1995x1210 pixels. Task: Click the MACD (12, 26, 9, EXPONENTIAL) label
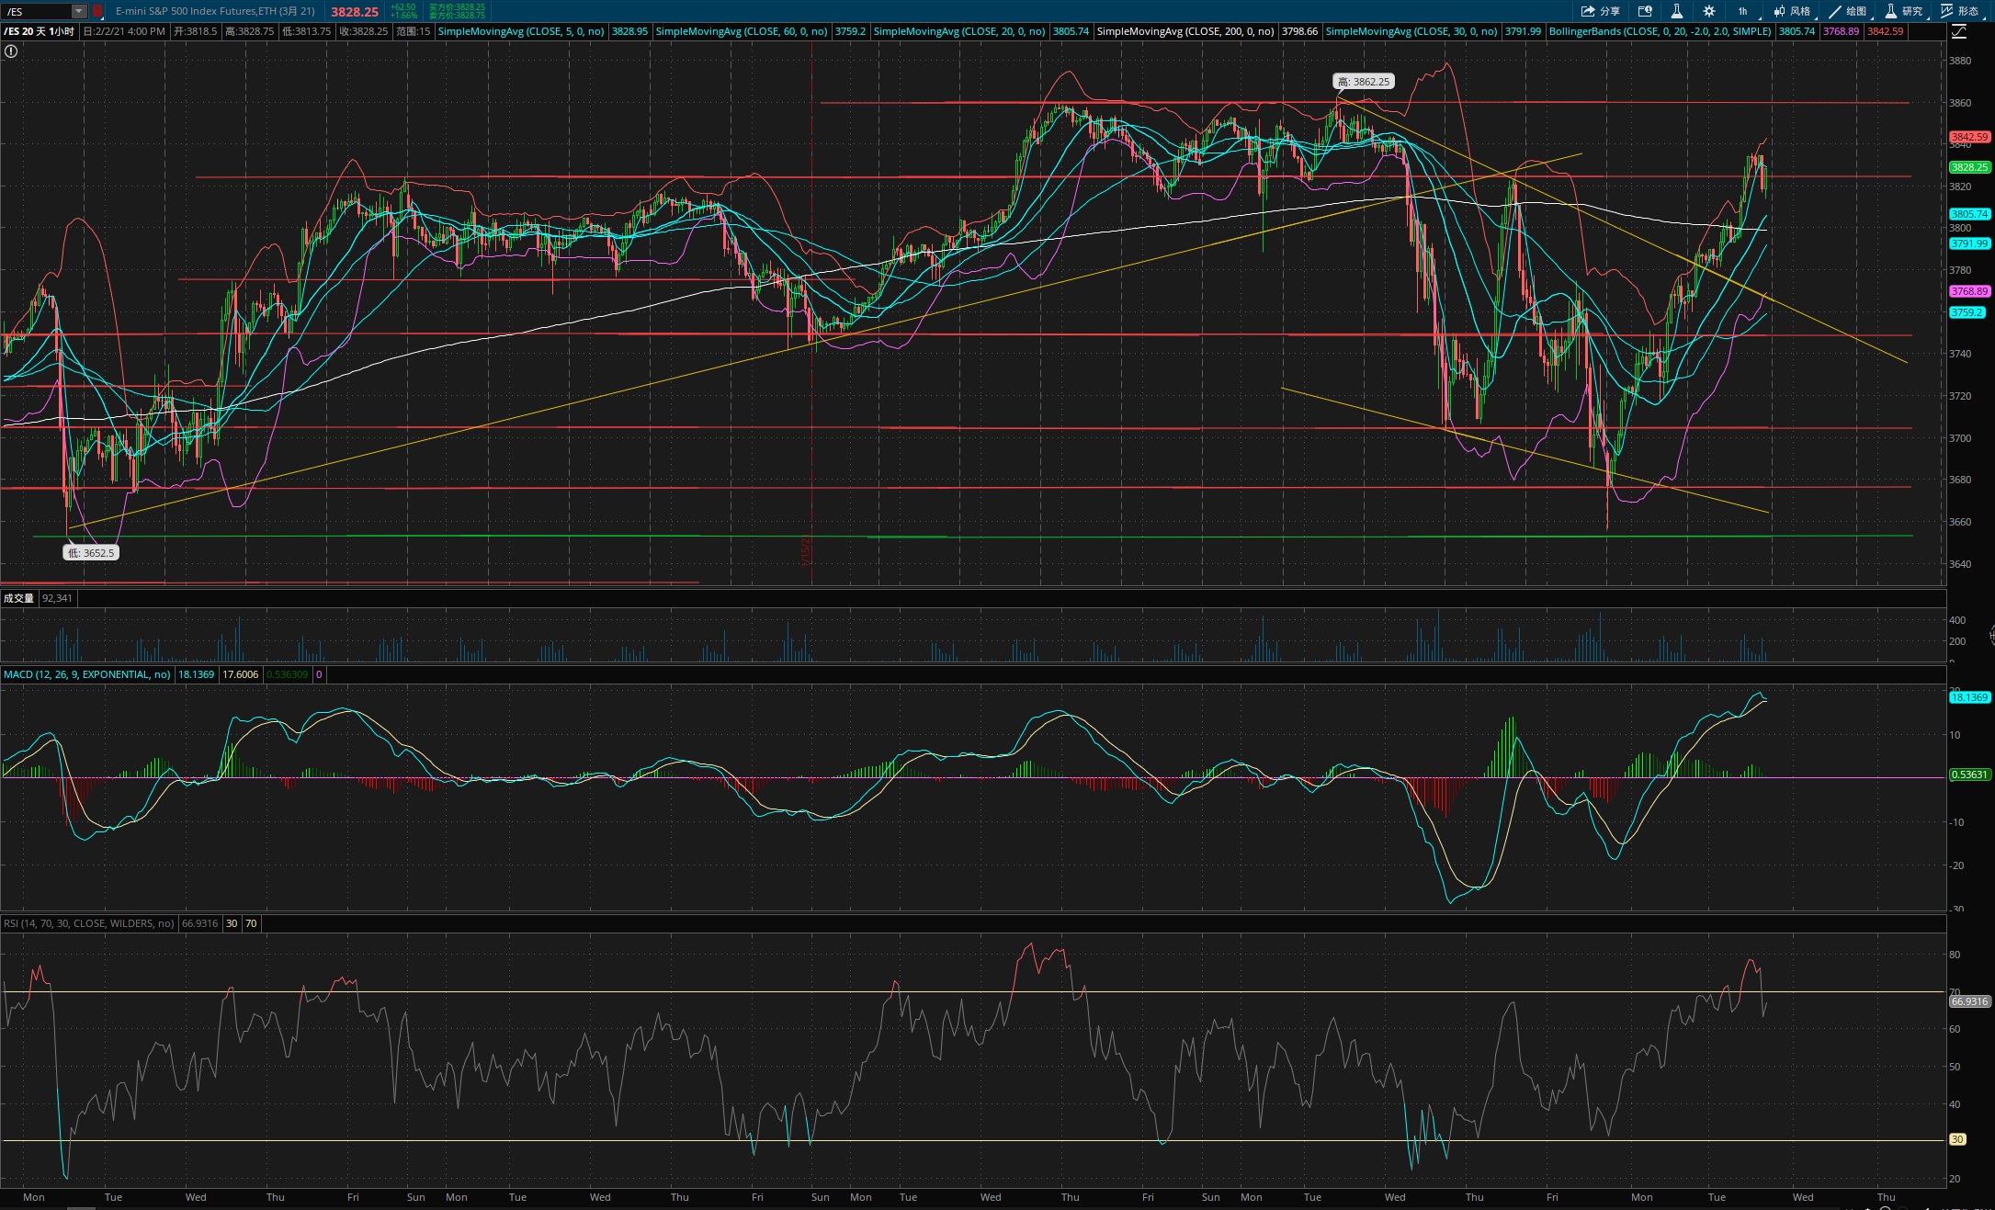click(x=87, y=674)
